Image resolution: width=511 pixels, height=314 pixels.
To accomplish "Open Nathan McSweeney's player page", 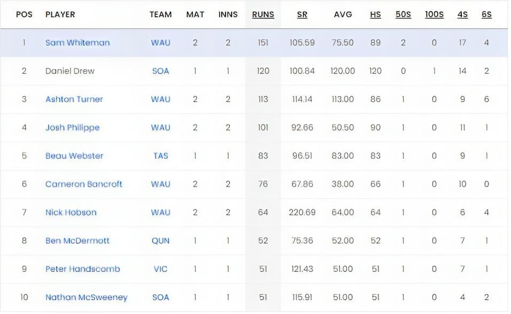I will click(x=86, y=297).
